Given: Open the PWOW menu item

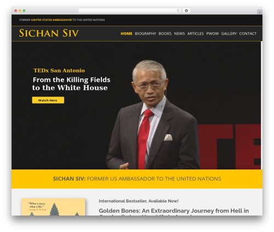Looking at the screenshot, I should pyautogui.click(x=213, y=33).
